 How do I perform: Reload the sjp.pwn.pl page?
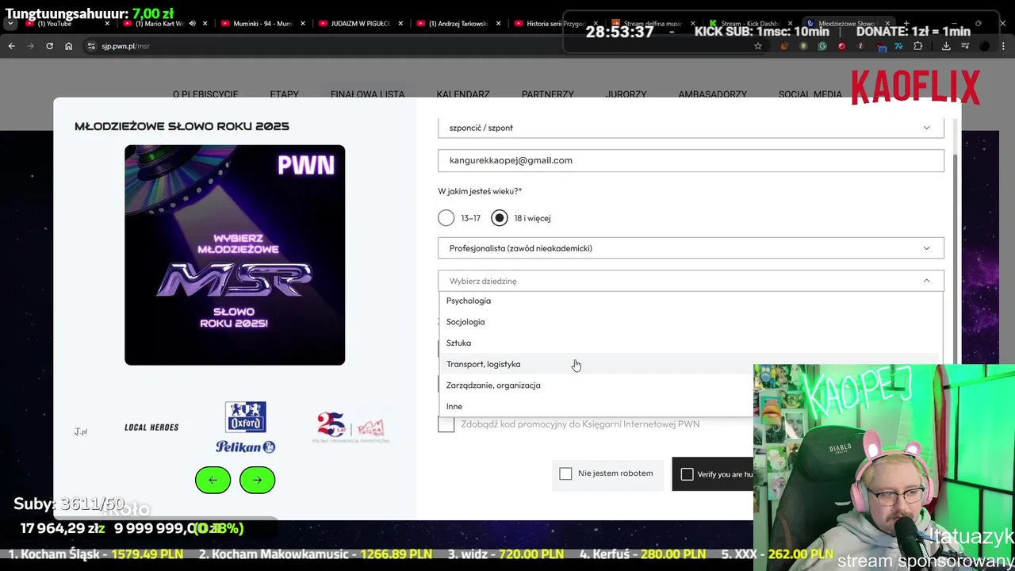coord(49,46)
